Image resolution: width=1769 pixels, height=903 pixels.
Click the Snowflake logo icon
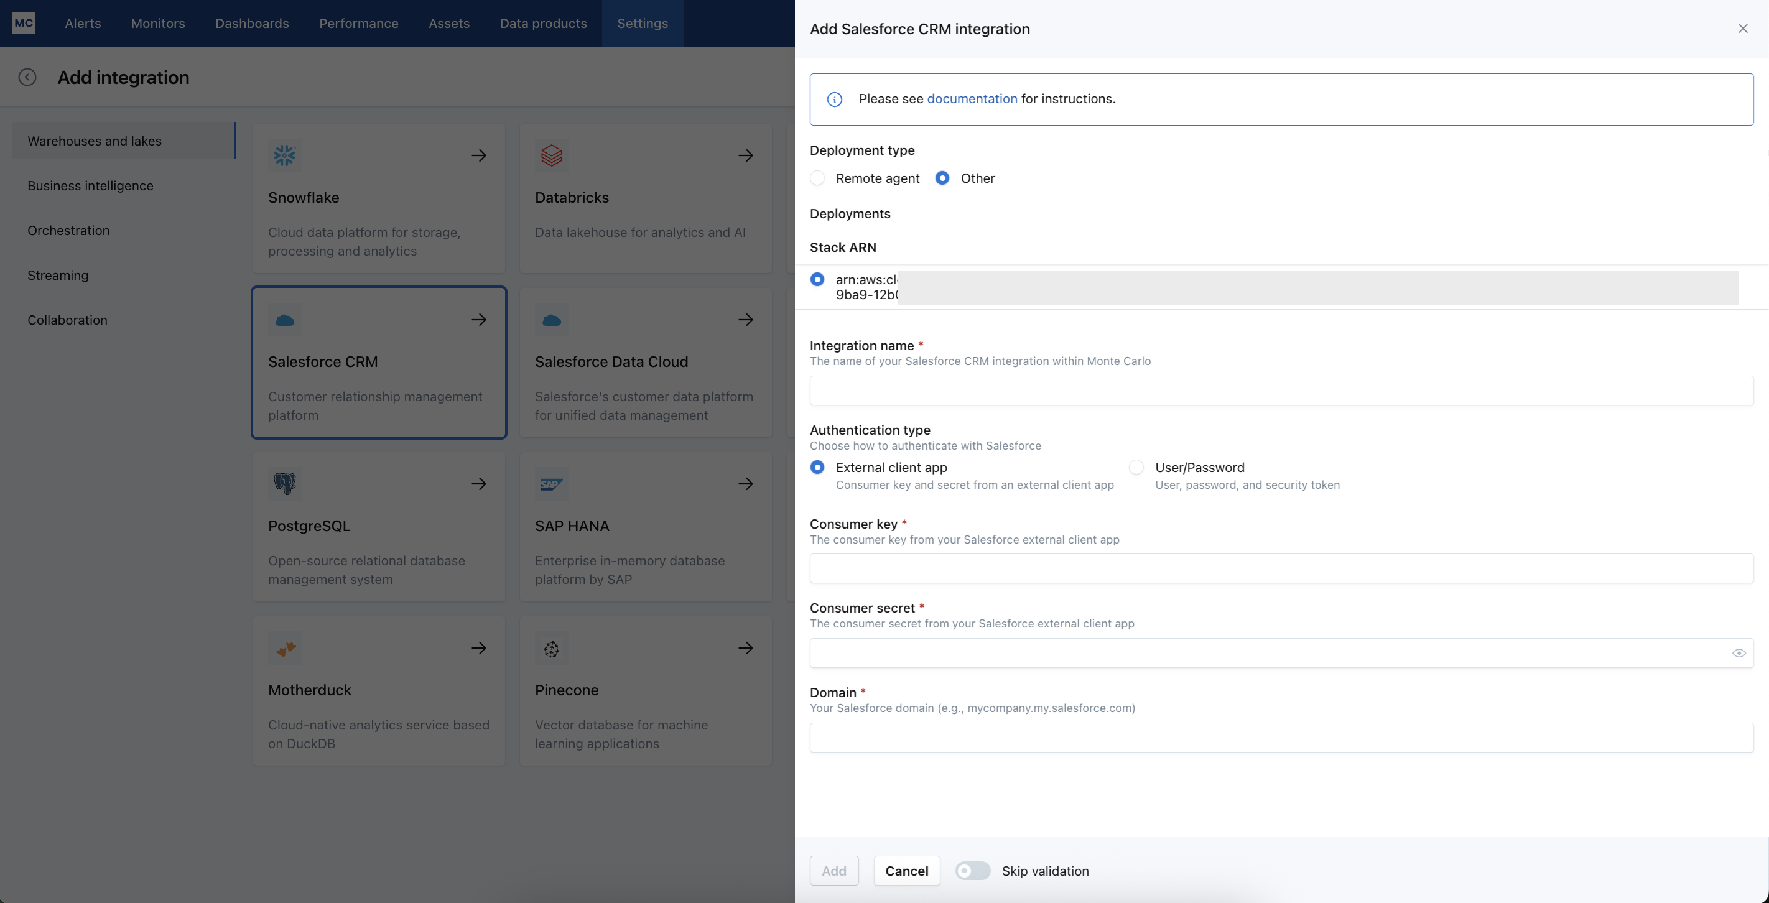click(284, 155)
